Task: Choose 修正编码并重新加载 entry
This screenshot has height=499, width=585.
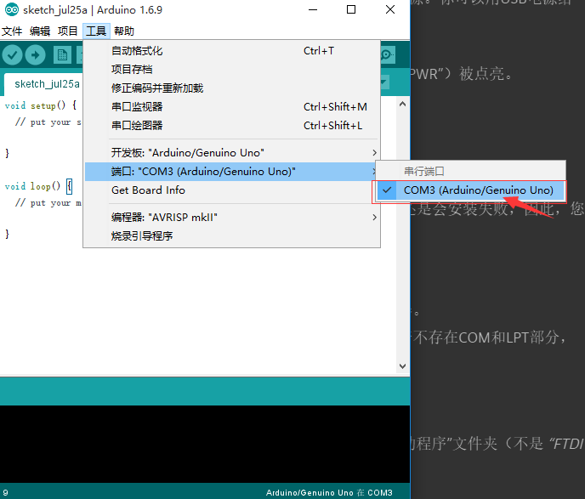Action: 231,88
